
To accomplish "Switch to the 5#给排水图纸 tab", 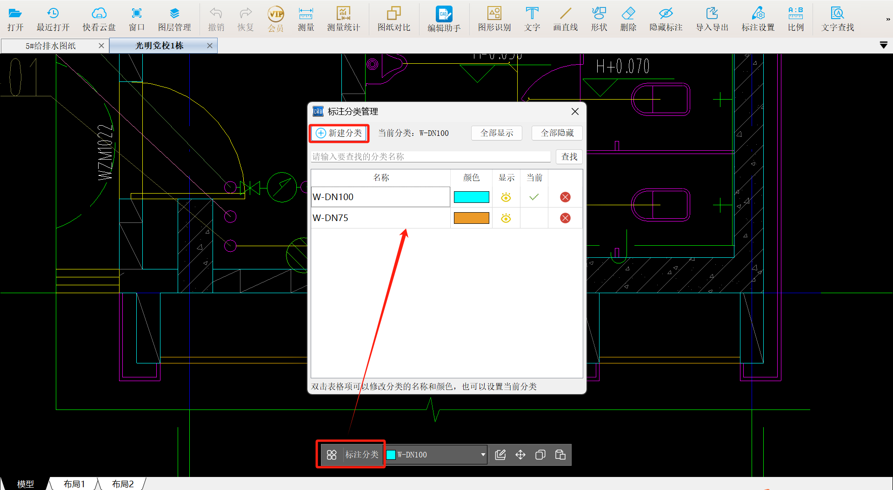I will tap(51, 46).
